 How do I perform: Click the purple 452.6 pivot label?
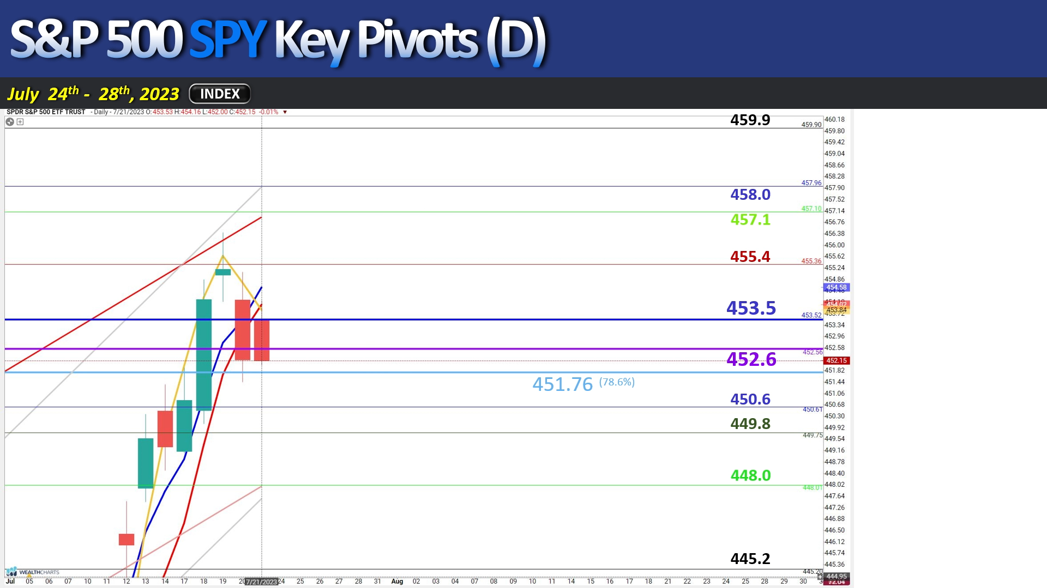click(x=751, y=359)
